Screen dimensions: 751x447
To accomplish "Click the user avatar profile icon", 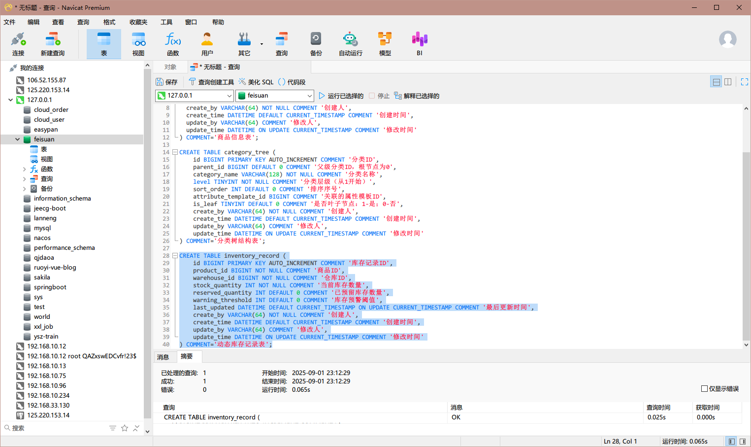I will coord(728,39).
